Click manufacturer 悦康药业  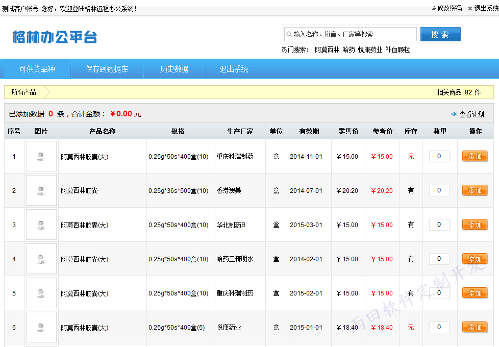[x=229, y=327]
